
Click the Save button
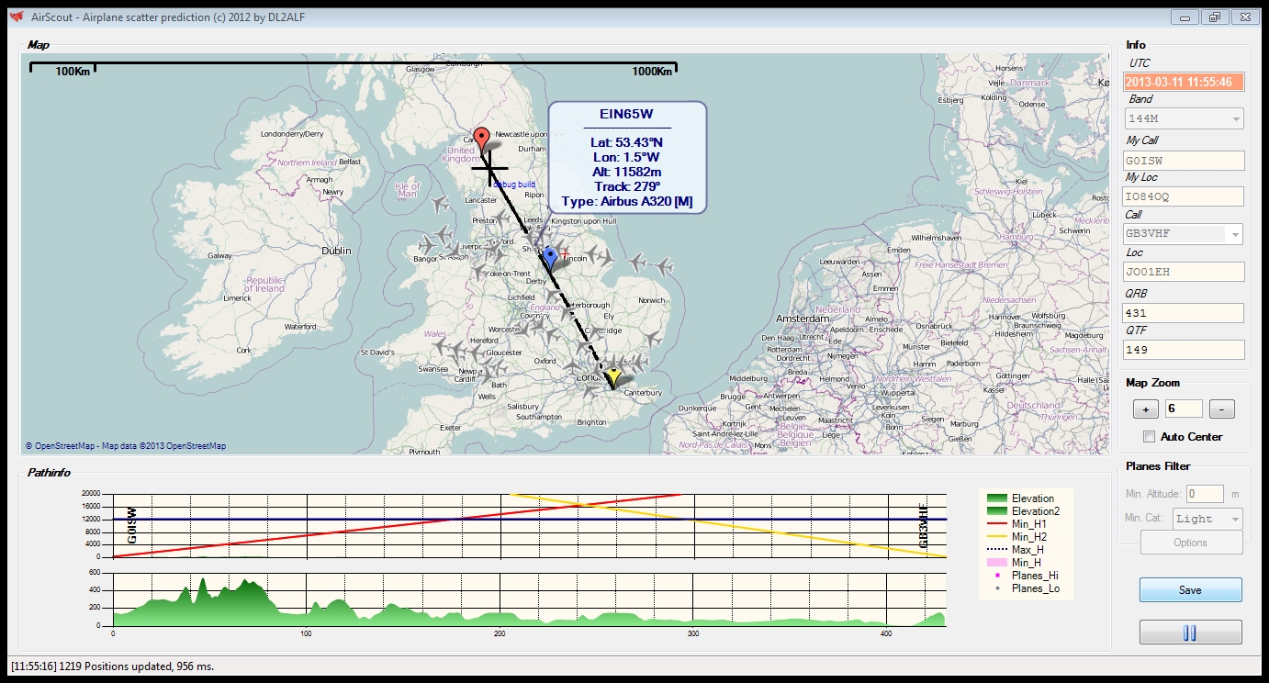(1190, 590)
